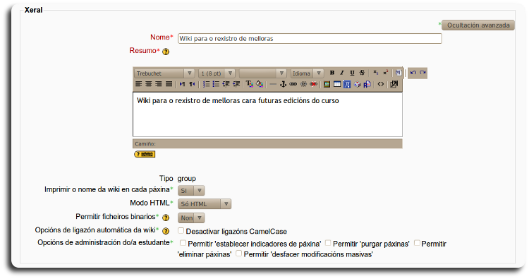This screenshot has height=279, width=529.
Task: Decrease the paragraph indent
Action: point(226,84)
